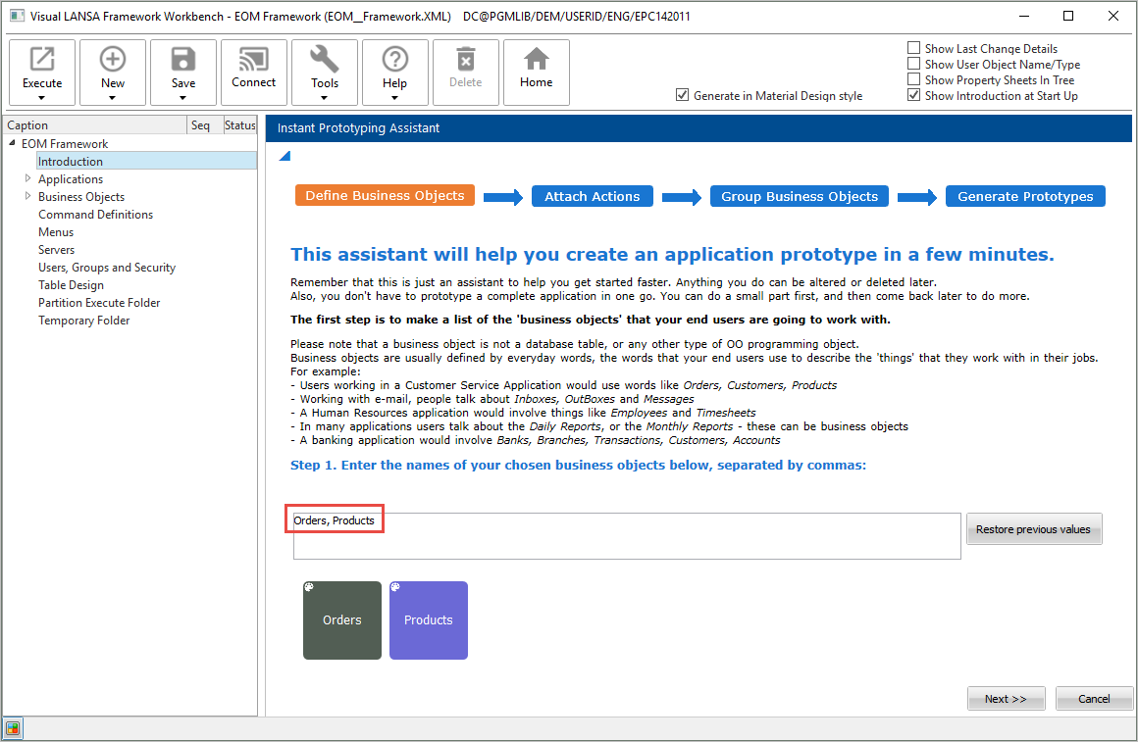
Task: Click the dark gray Orders color tile
Action: pyautogui.click(x=341, y=620)
